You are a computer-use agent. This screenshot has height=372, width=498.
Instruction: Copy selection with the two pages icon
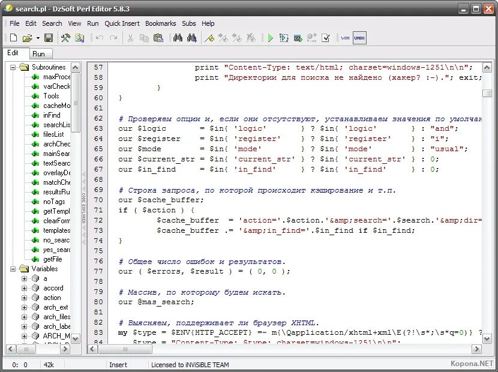144,38
